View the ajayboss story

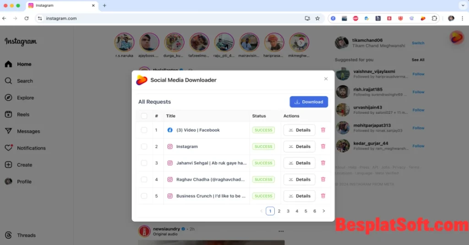pyautogui.click(x=149, y=43)
